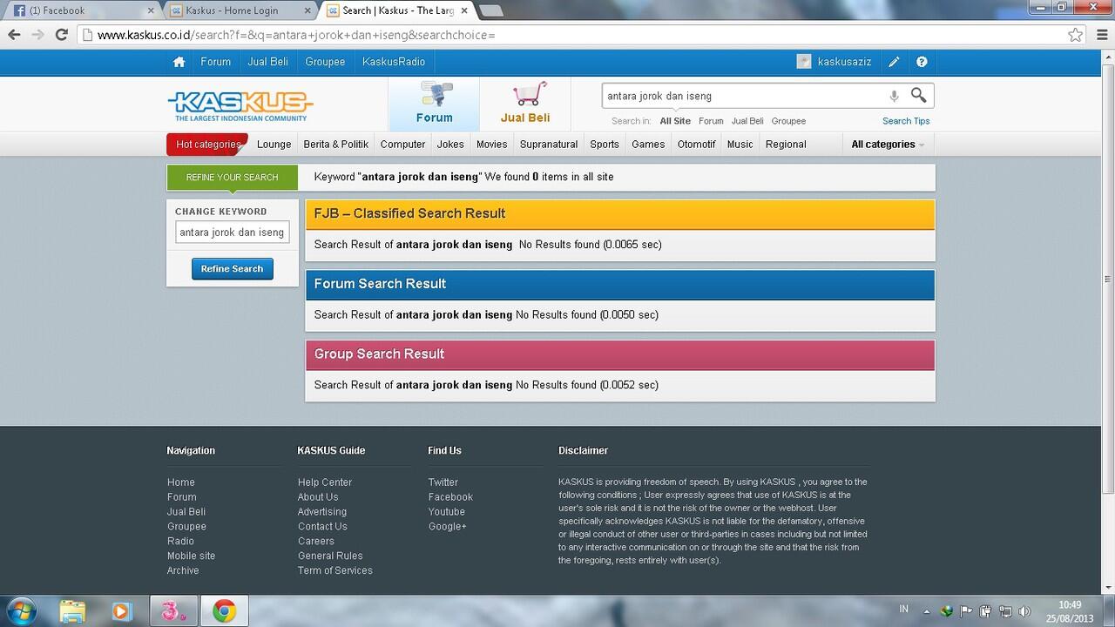The height and width of the screenshot is (627, 1115).
Task: Click the browser address bar
Action: point(579,35)
